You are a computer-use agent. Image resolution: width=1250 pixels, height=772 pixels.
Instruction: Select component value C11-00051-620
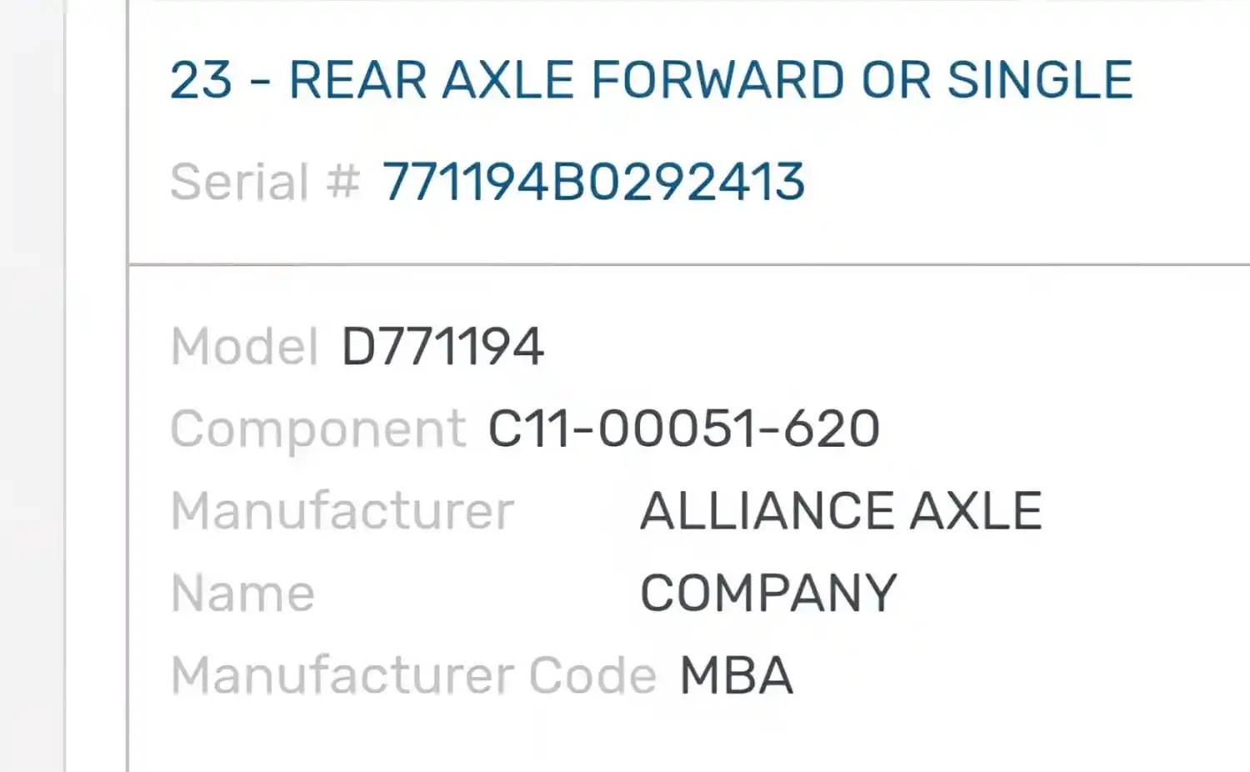[683, 429]
